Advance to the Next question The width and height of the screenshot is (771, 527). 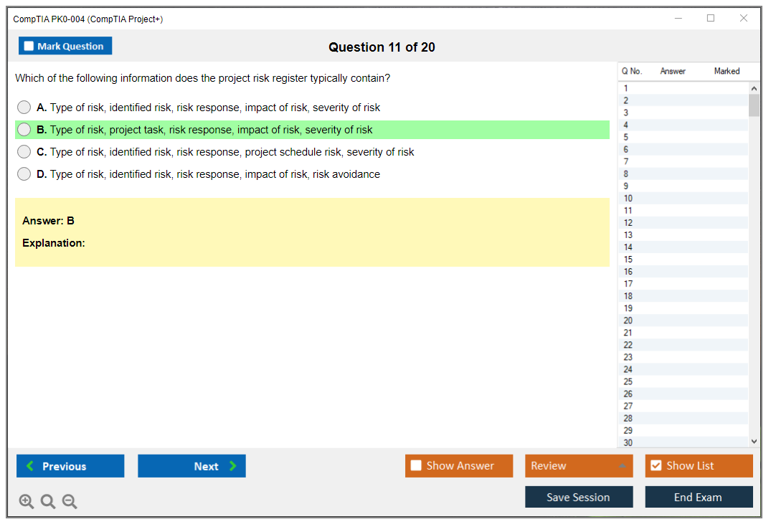tap(191, 466)
